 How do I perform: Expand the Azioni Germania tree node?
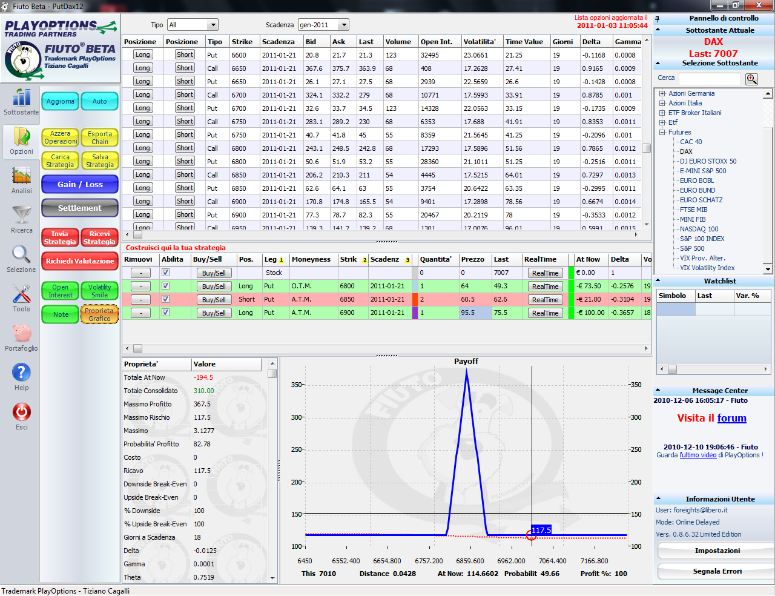[x=662, y=93]
